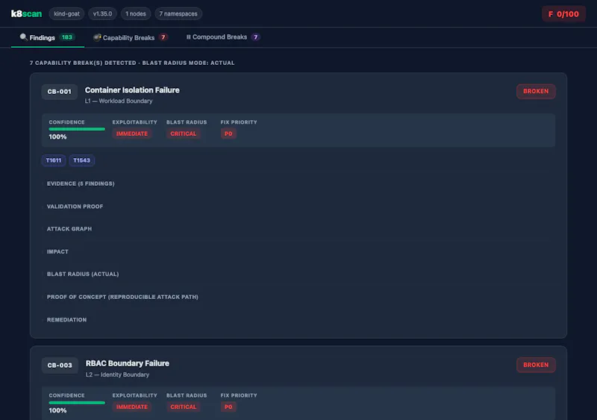This screenshot has width=597, height=420.
Task: Click the CB-003 identifier badge
Action: [x=60, y=365]
